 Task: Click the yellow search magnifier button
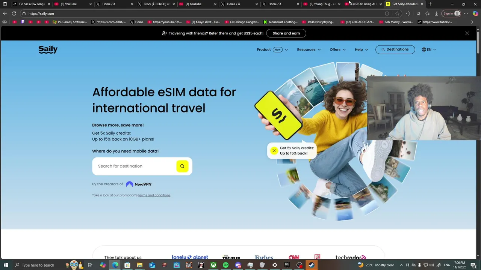[182, 166]
